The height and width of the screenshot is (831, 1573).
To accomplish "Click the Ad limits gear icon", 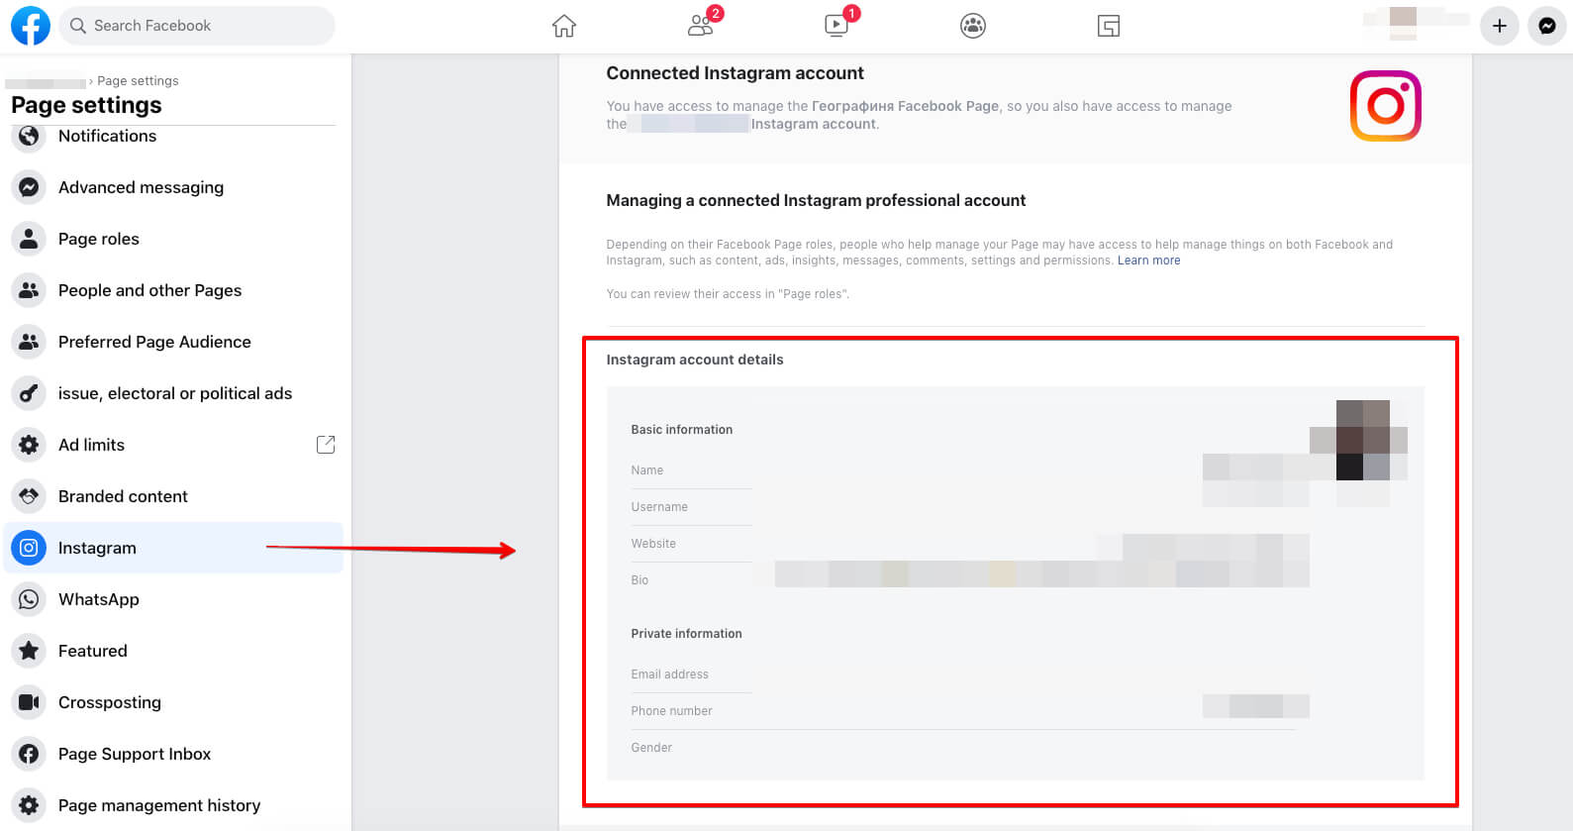I will pos(29,445).
